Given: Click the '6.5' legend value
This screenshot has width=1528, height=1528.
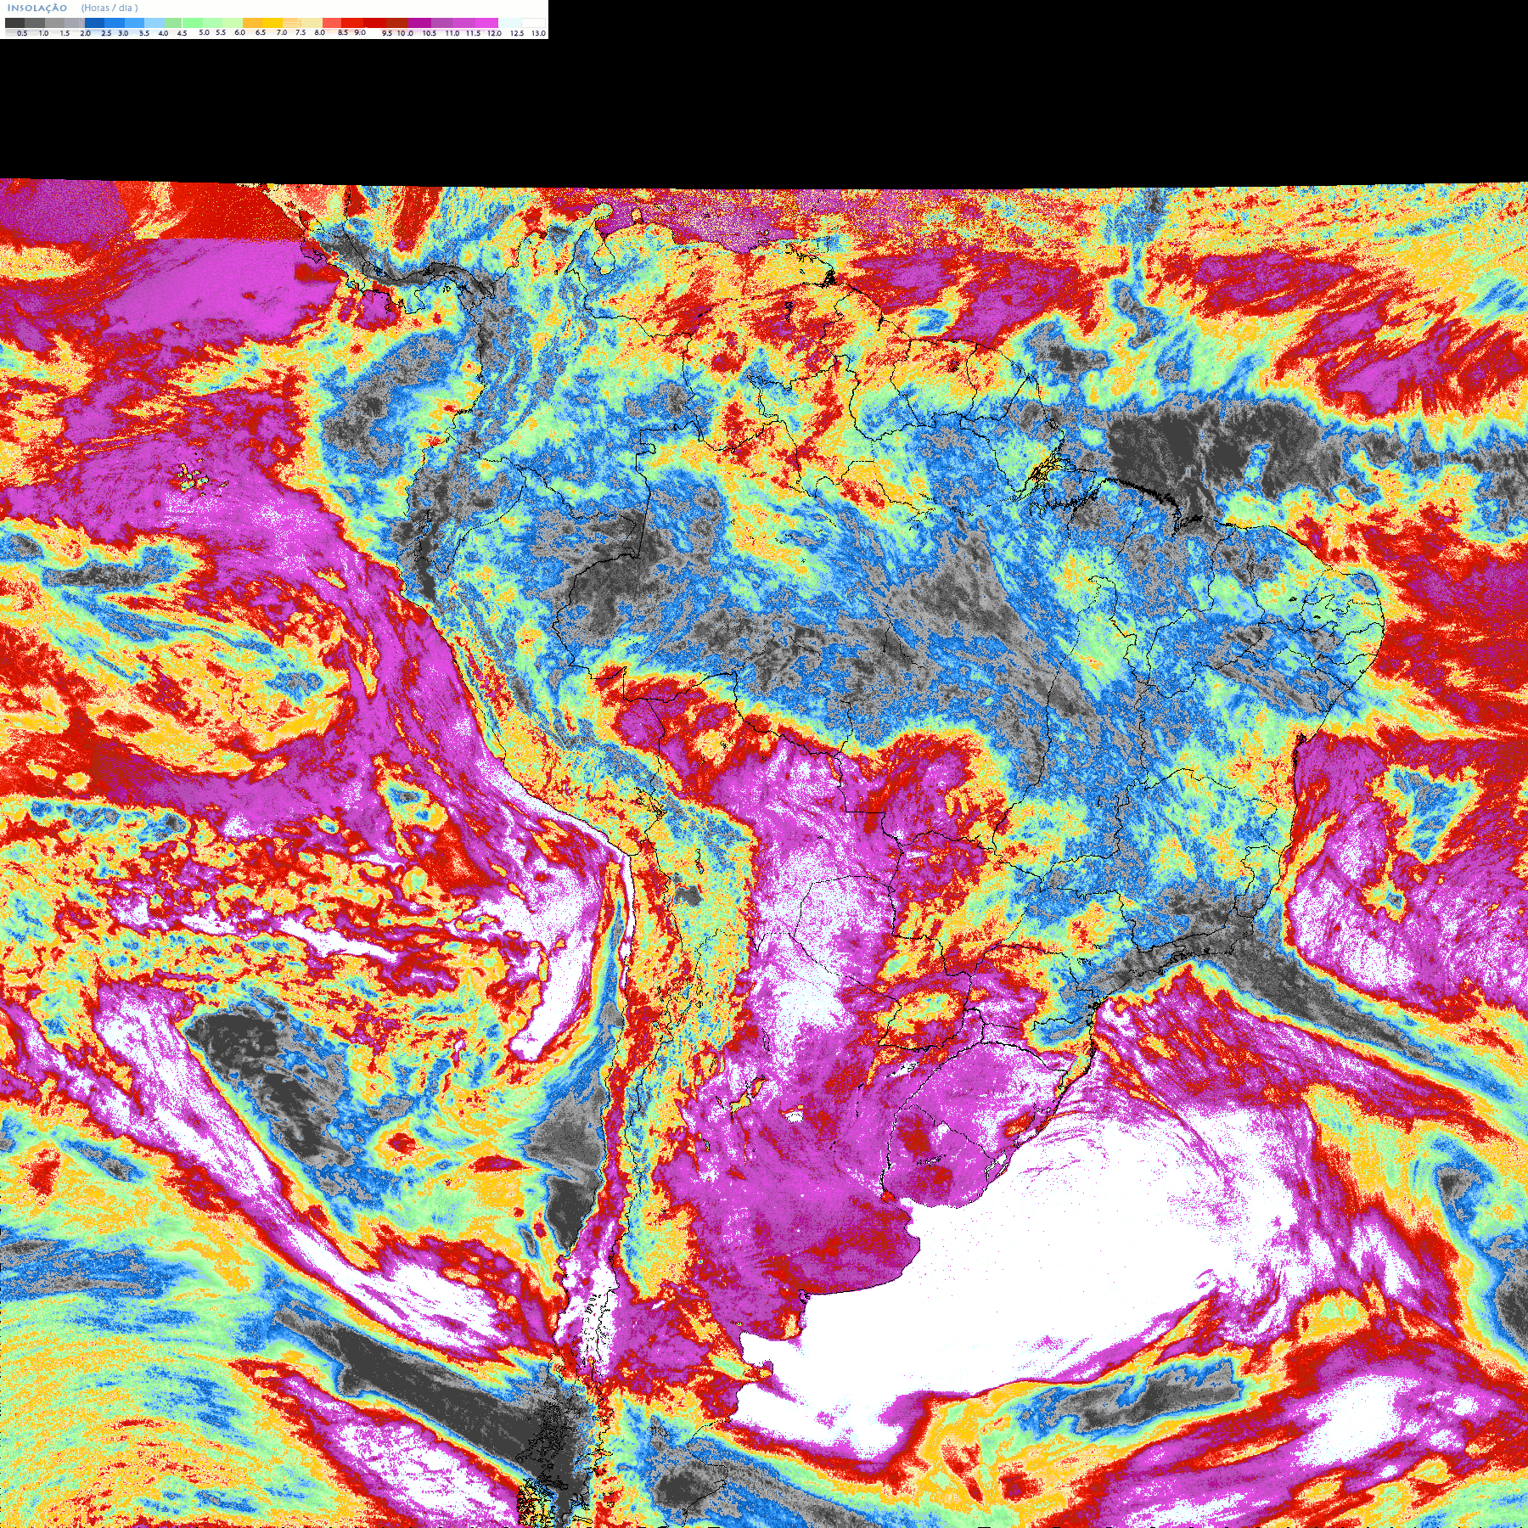Looking at the screenshot, I should [x=261, y=32].
